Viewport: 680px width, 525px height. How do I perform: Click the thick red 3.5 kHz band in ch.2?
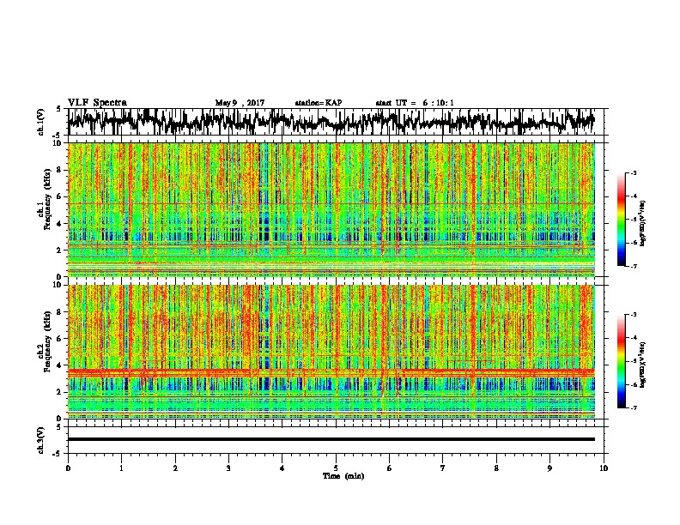331,371
